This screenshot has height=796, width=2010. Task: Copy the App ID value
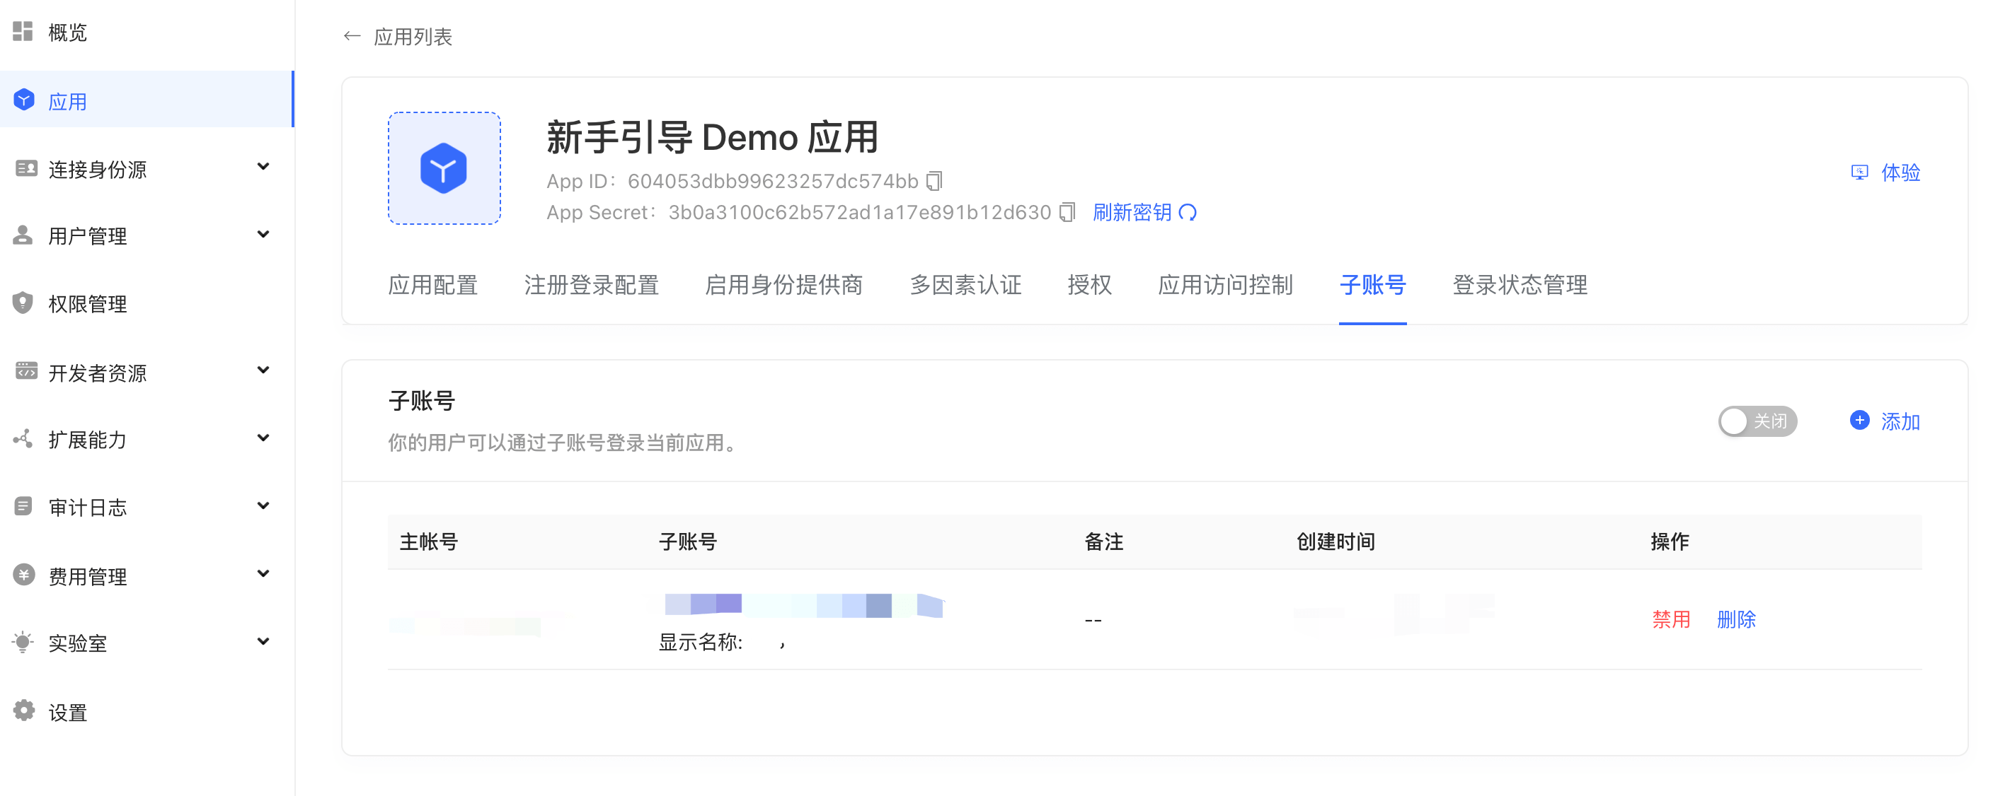tap(934, 181)
